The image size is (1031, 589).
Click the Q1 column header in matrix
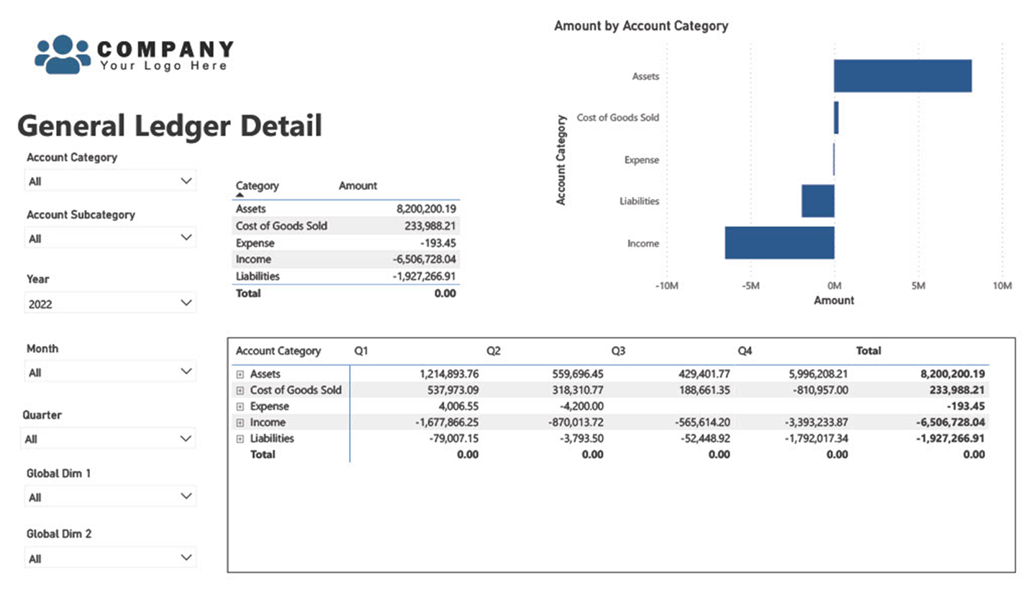pyautogui.click(x=361, y=351)
